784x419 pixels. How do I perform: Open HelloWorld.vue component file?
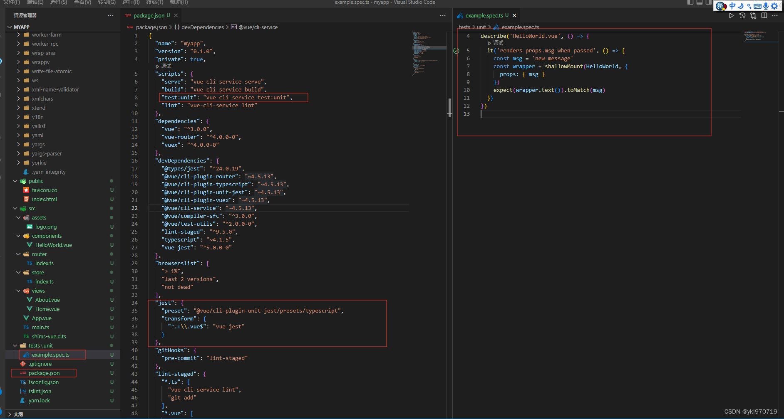click(x=63, y=245)
